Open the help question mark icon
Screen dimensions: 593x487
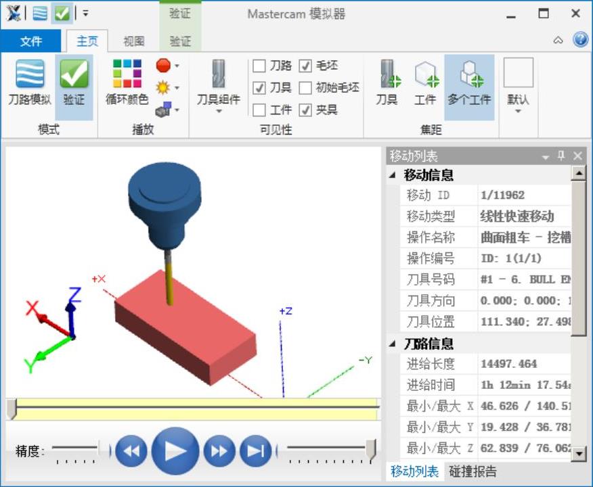[x=581, y=40]
